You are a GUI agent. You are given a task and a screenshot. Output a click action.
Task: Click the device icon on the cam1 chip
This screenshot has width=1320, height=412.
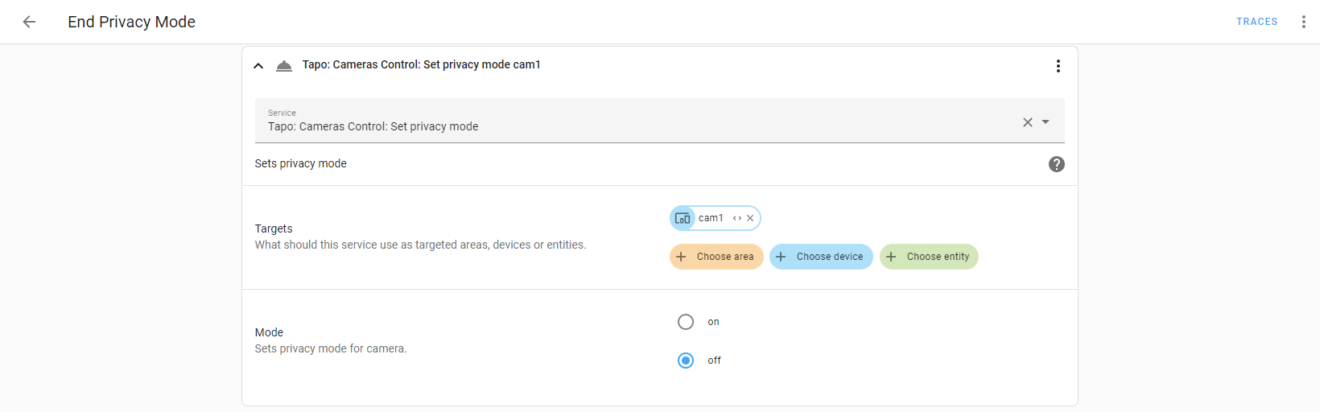point(683,218)
